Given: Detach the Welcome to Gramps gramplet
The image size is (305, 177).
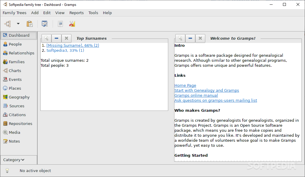Looking at the screenshot, I should [x=180, y=38].
